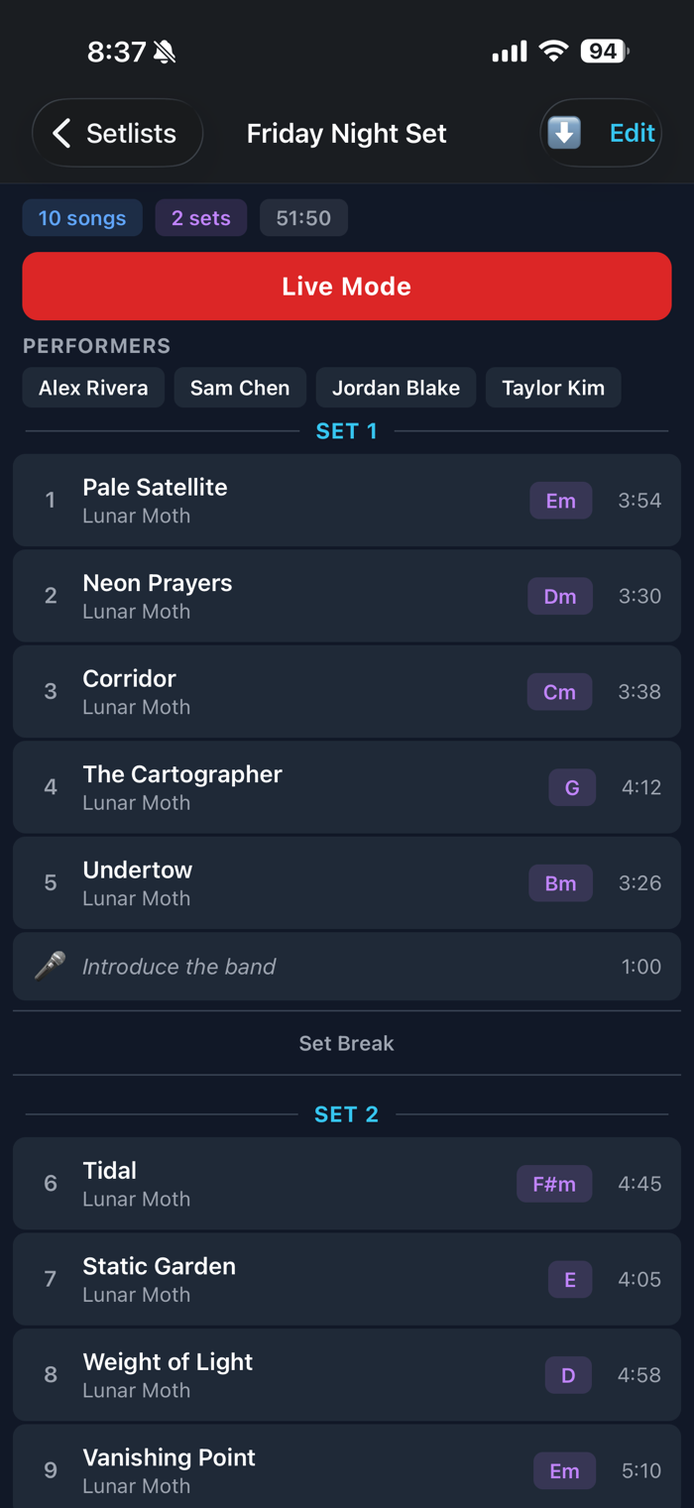Viewport: 694px width, 1508px height.
Task: Tap the microphone icon beside Introduce the band
Action: pos(50,966)
